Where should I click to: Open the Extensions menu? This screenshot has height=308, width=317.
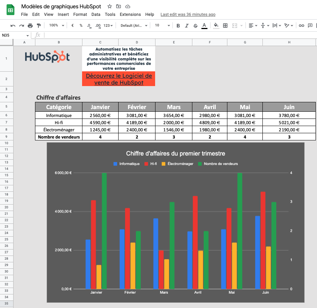coord(130,14)
